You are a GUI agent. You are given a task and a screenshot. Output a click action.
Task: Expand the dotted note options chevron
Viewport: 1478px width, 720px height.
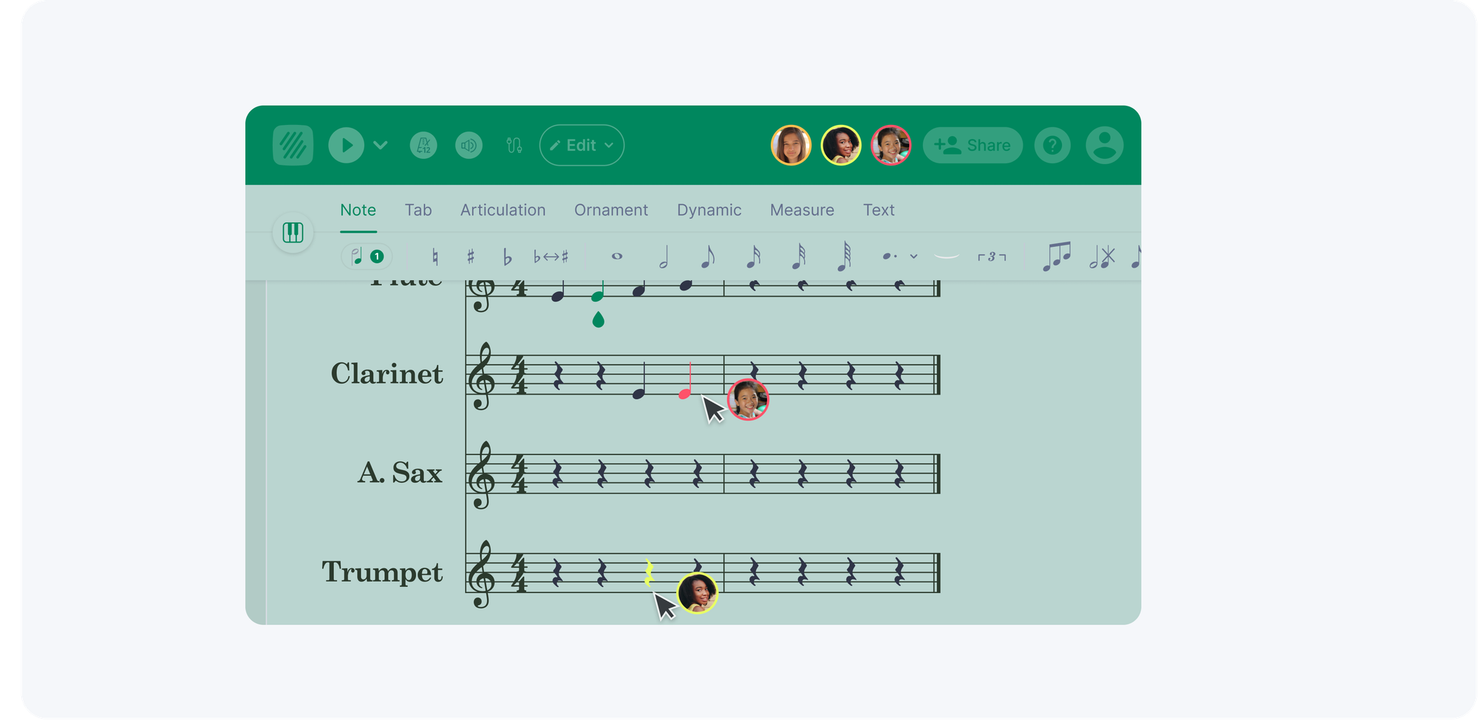coord(914,257)
